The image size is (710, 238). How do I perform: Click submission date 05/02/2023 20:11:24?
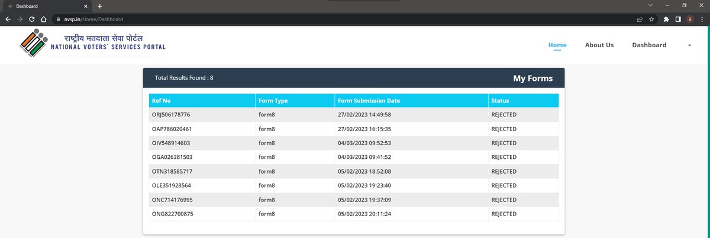coord(364,214)
